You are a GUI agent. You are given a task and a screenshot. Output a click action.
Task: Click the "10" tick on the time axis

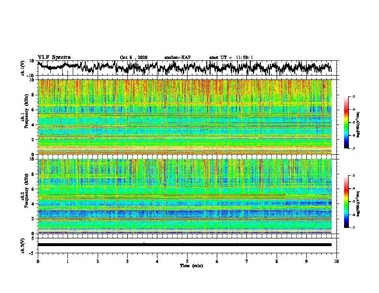pos(336,261)
